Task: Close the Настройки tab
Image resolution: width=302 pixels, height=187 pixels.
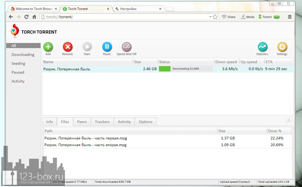Action: (x=160, y=9)
